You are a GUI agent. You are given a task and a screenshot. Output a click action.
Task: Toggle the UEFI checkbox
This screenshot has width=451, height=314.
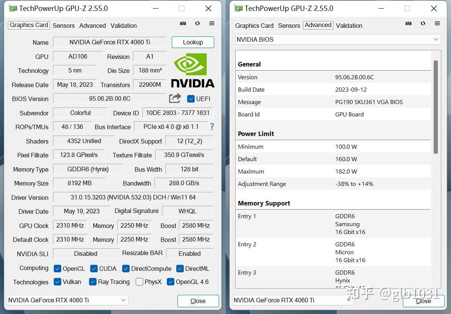(x=191, y=99)
